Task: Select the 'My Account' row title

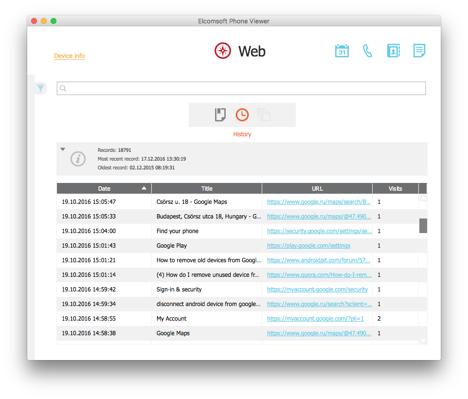Action: click(x=171, y=319)
